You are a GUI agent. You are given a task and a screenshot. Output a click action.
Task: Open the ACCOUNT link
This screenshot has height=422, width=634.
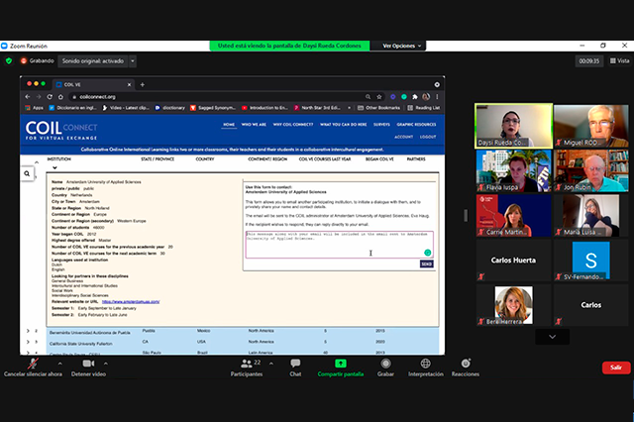pyautogui.click(x=403, y=137)
